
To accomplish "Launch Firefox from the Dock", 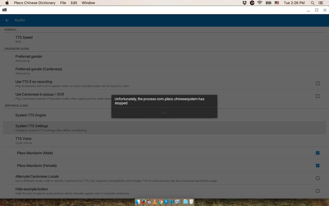I will tap(143, 202).
